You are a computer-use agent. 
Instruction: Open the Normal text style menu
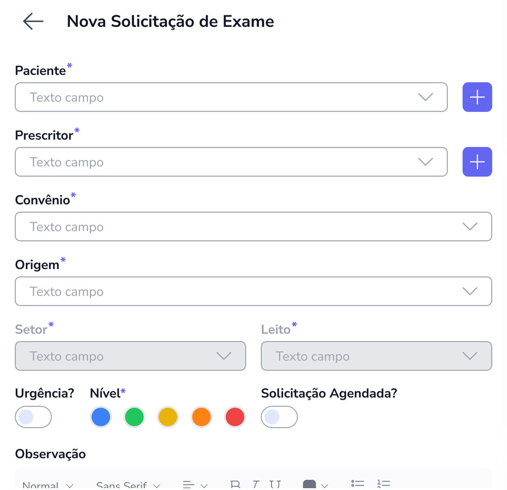click(x=48, y=485)
